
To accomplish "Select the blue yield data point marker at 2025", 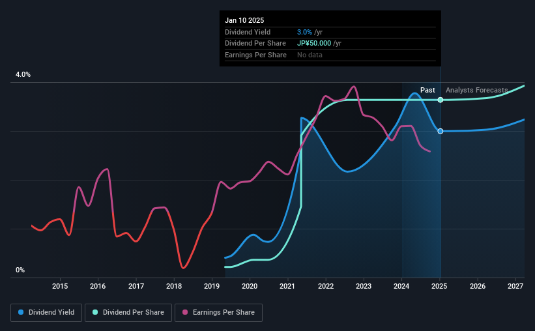I will (x=441, y=131).
